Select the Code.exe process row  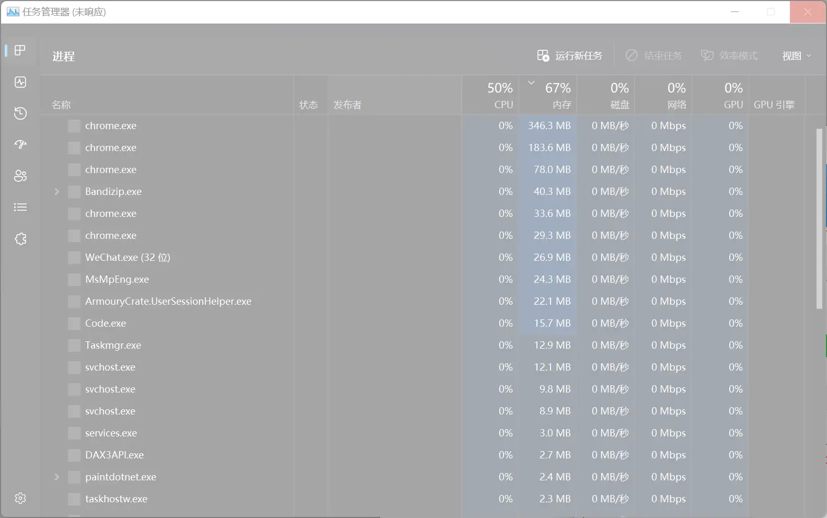(x=422, y=324)
